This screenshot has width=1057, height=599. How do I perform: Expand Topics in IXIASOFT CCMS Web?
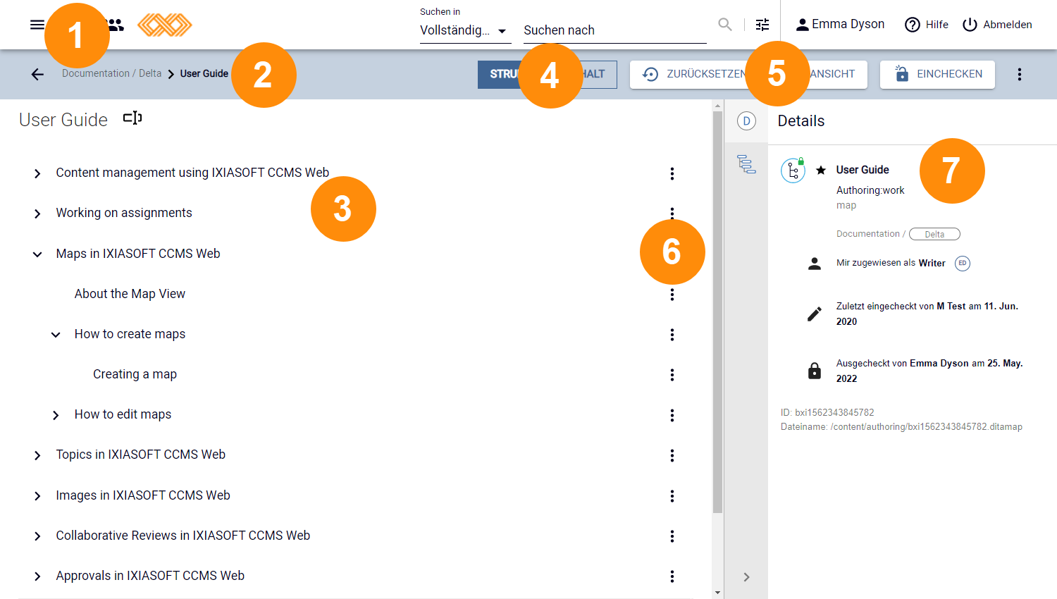[37, 455]
